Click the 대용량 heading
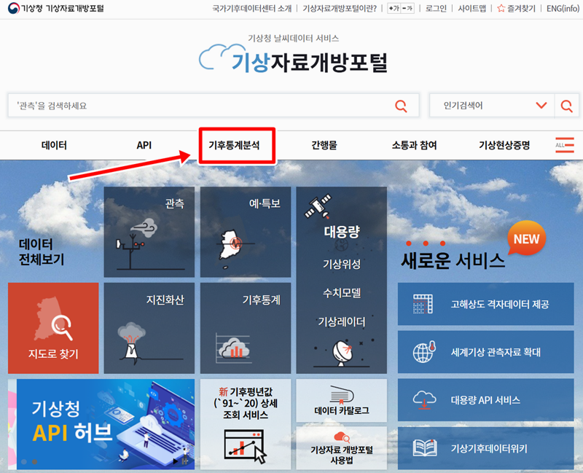Screen dimensions: 583x473 (x=341, y=232)
